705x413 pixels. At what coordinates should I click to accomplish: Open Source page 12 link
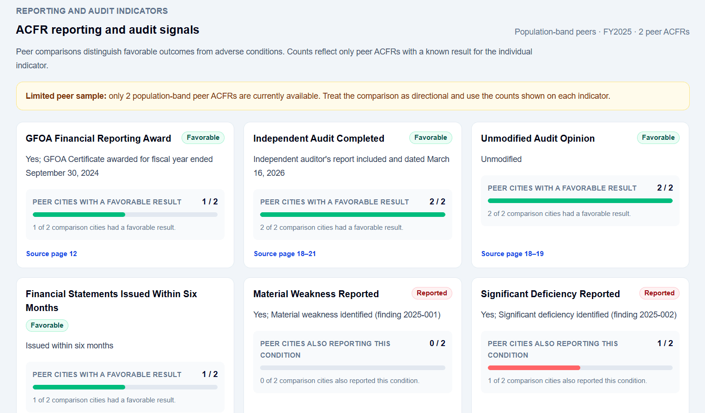[51, 254]
